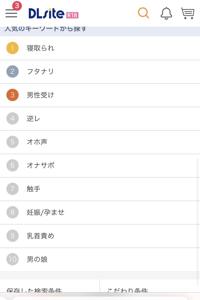This screenshot has height=300, width=200.
Task: Click the gray rank 10 badge
Action: pyautogui.click(x=13, y=259)
